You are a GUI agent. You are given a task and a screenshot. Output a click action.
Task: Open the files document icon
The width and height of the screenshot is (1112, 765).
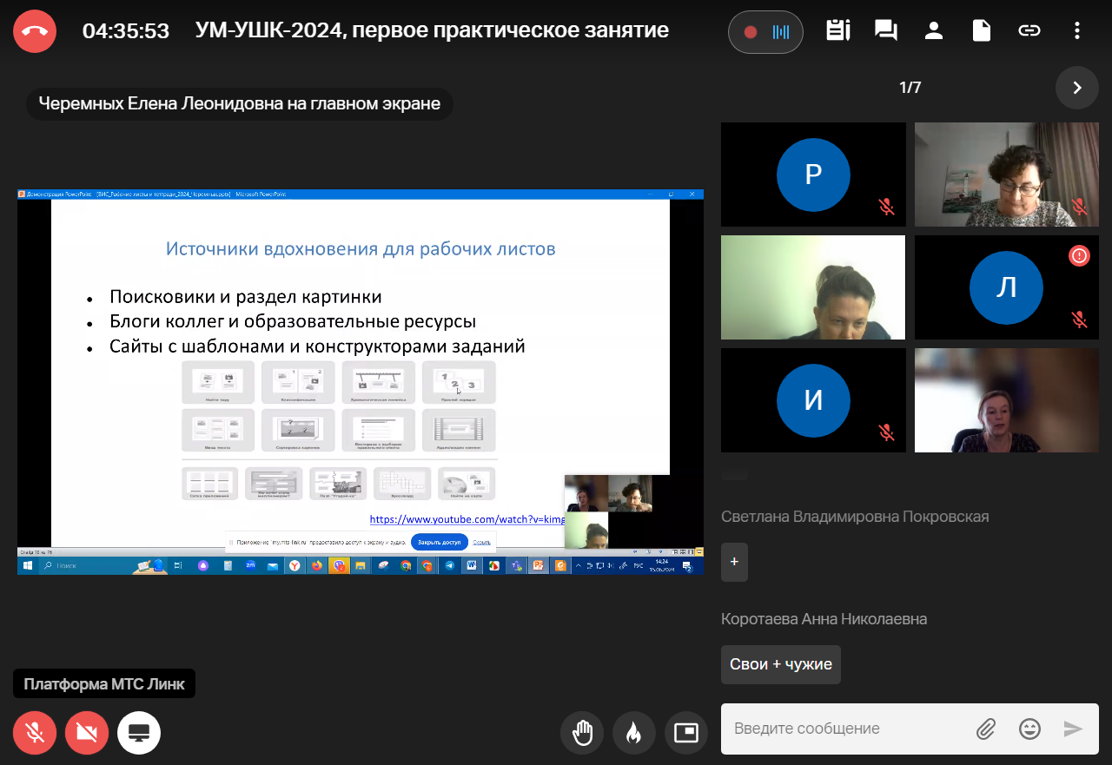[x=982, y=31]
